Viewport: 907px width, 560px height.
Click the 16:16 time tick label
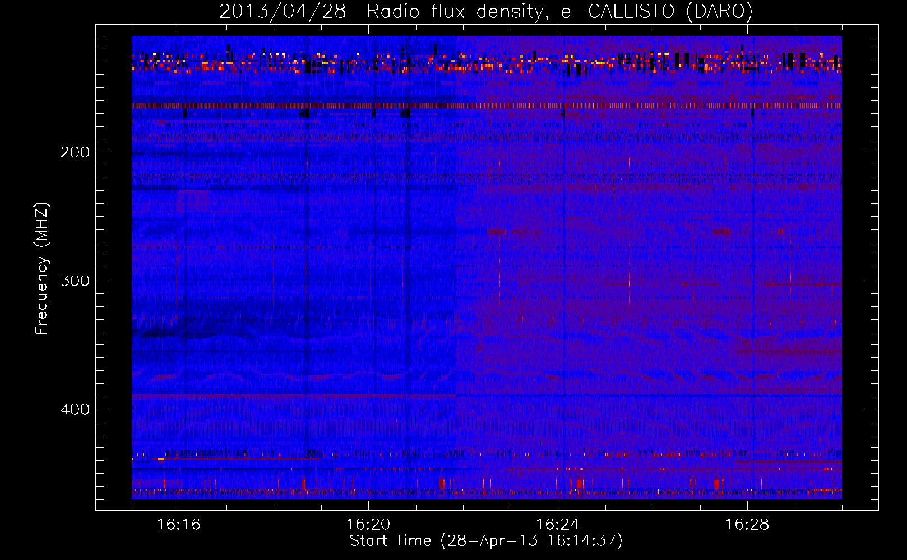[x=179, y=525]
